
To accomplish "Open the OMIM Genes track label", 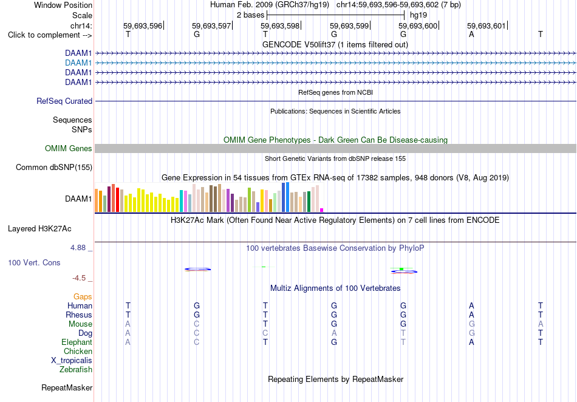I will pyautogui.click(x=68, y=149).
